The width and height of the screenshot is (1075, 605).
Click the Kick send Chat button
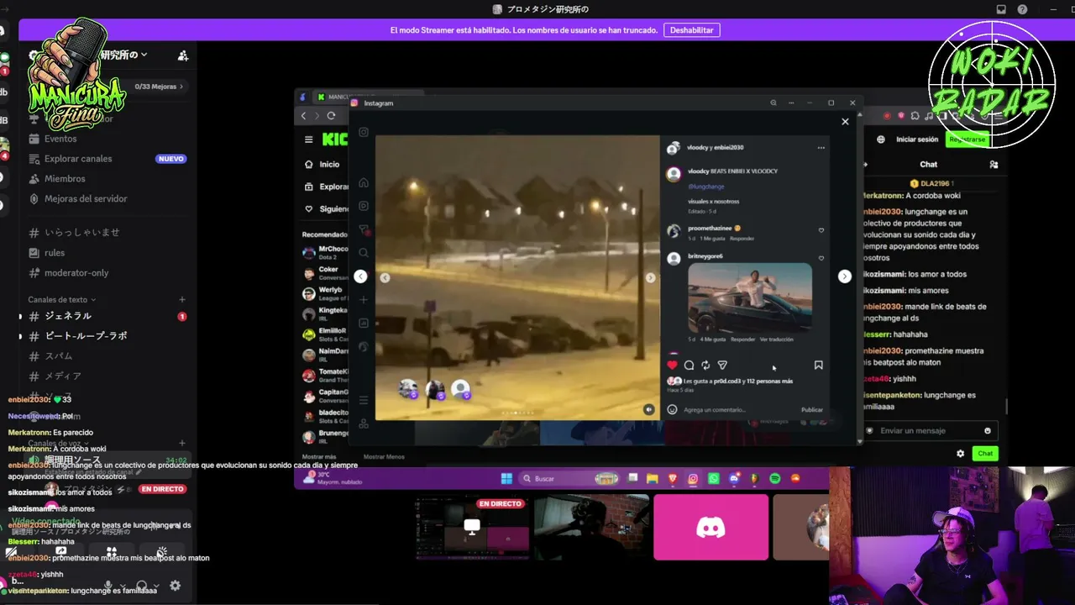pyautogui.click(x=985, y=454)
